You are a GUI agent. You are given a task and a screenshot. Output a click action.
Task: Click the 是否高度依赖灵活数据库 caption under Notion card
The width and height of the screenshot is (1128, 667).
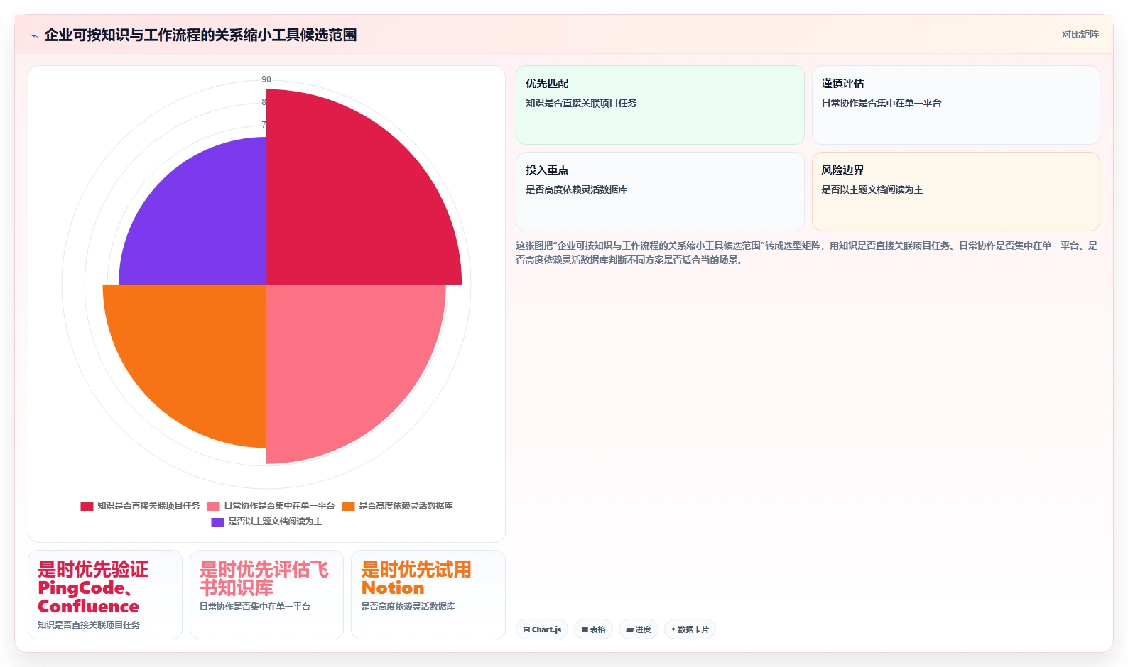tap(408, 607)
